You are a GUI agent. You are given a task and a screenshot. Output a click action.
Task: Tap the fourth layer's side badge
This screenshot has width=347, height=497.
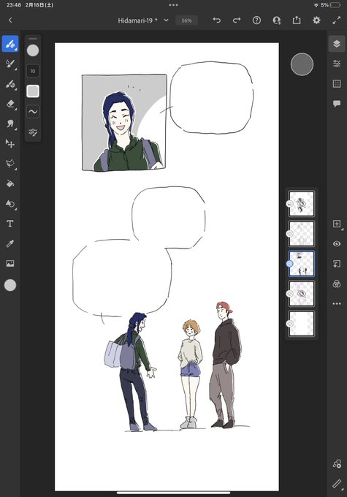tap(289, 294)
